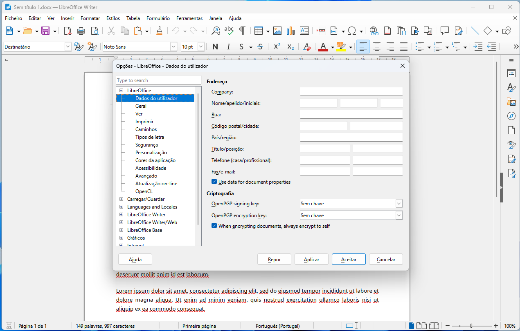This screenshot has width=520, height=331.
Task: Click the Clear direct formatting icon
Action: point(307,47)
